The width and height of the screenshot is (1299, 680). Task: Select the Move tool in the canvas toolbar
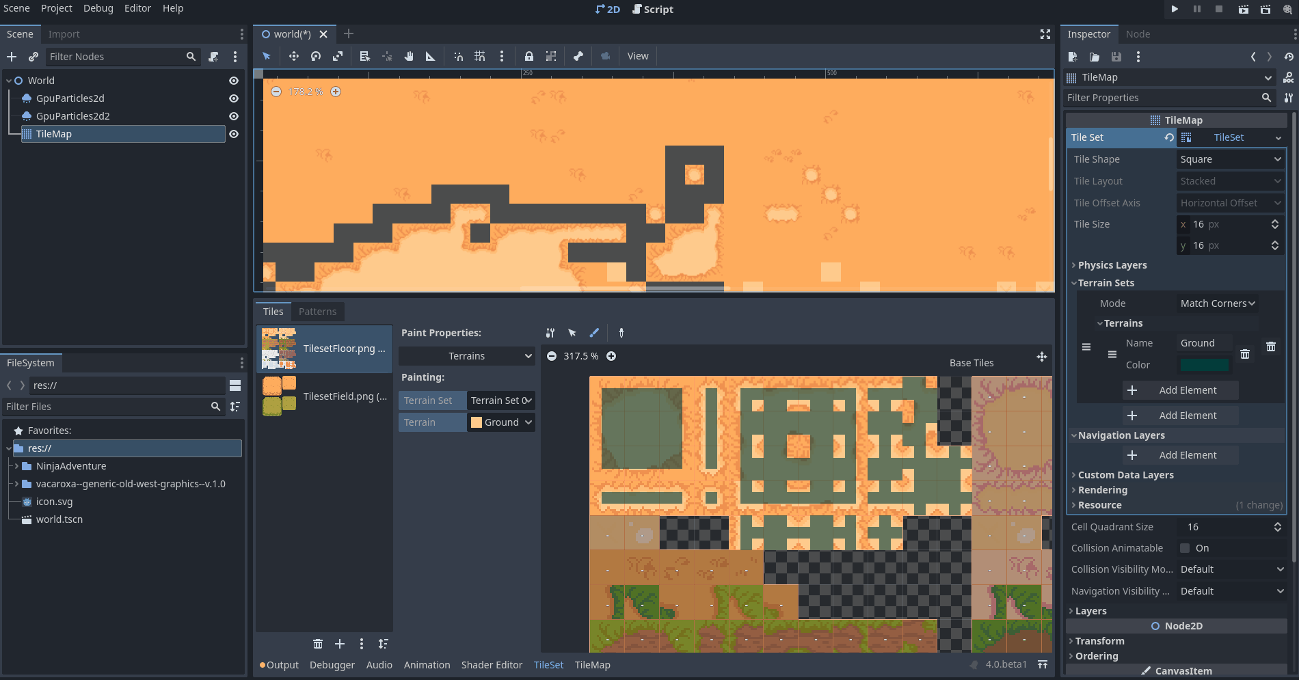point(294,56)
